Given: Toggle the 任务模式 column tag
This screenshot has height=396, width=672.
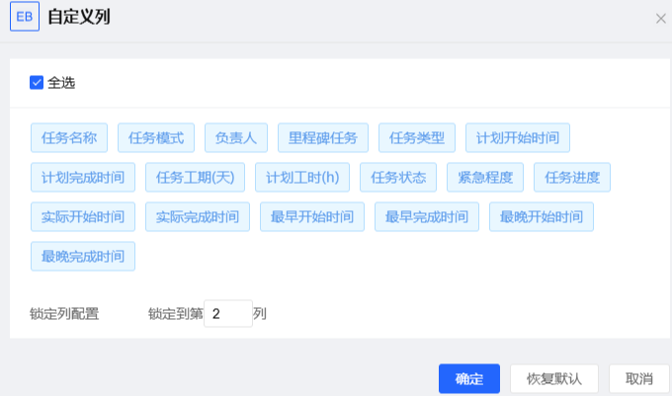Looking at the screenshot, I should pos(156,138).
